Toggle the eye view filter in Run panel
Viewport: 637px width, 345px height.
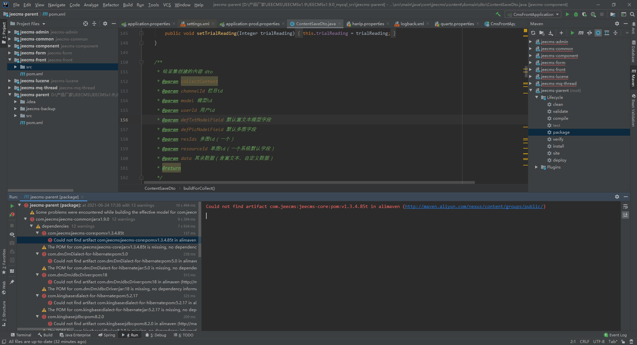12,234
